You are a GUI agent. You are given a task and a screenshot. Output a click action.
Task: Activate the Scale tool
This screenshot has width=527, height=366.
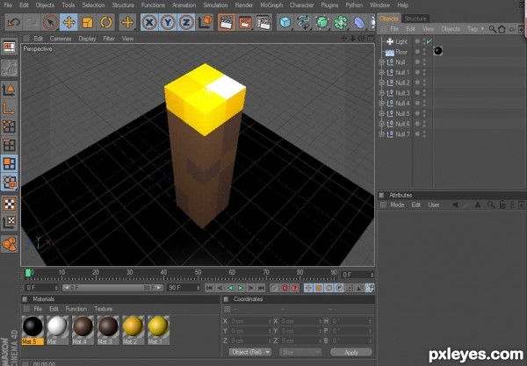87,23
